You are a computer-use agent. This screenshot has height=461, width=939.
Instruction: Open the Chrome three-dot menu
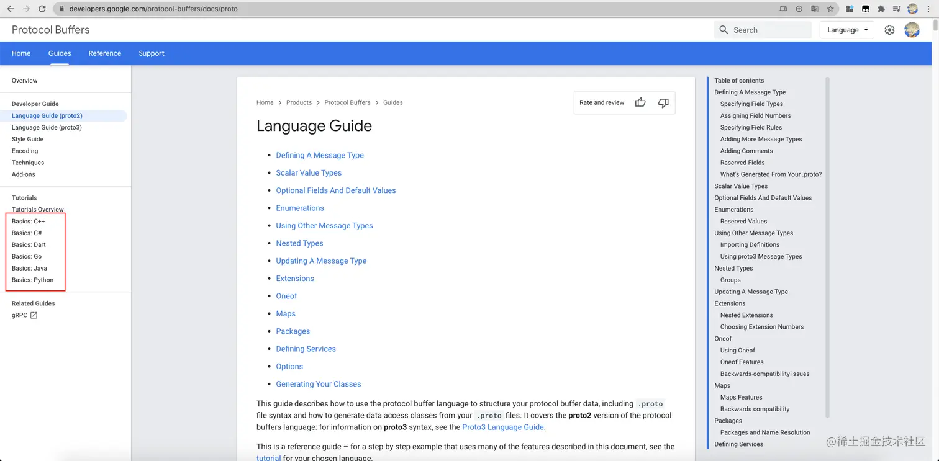928,9
